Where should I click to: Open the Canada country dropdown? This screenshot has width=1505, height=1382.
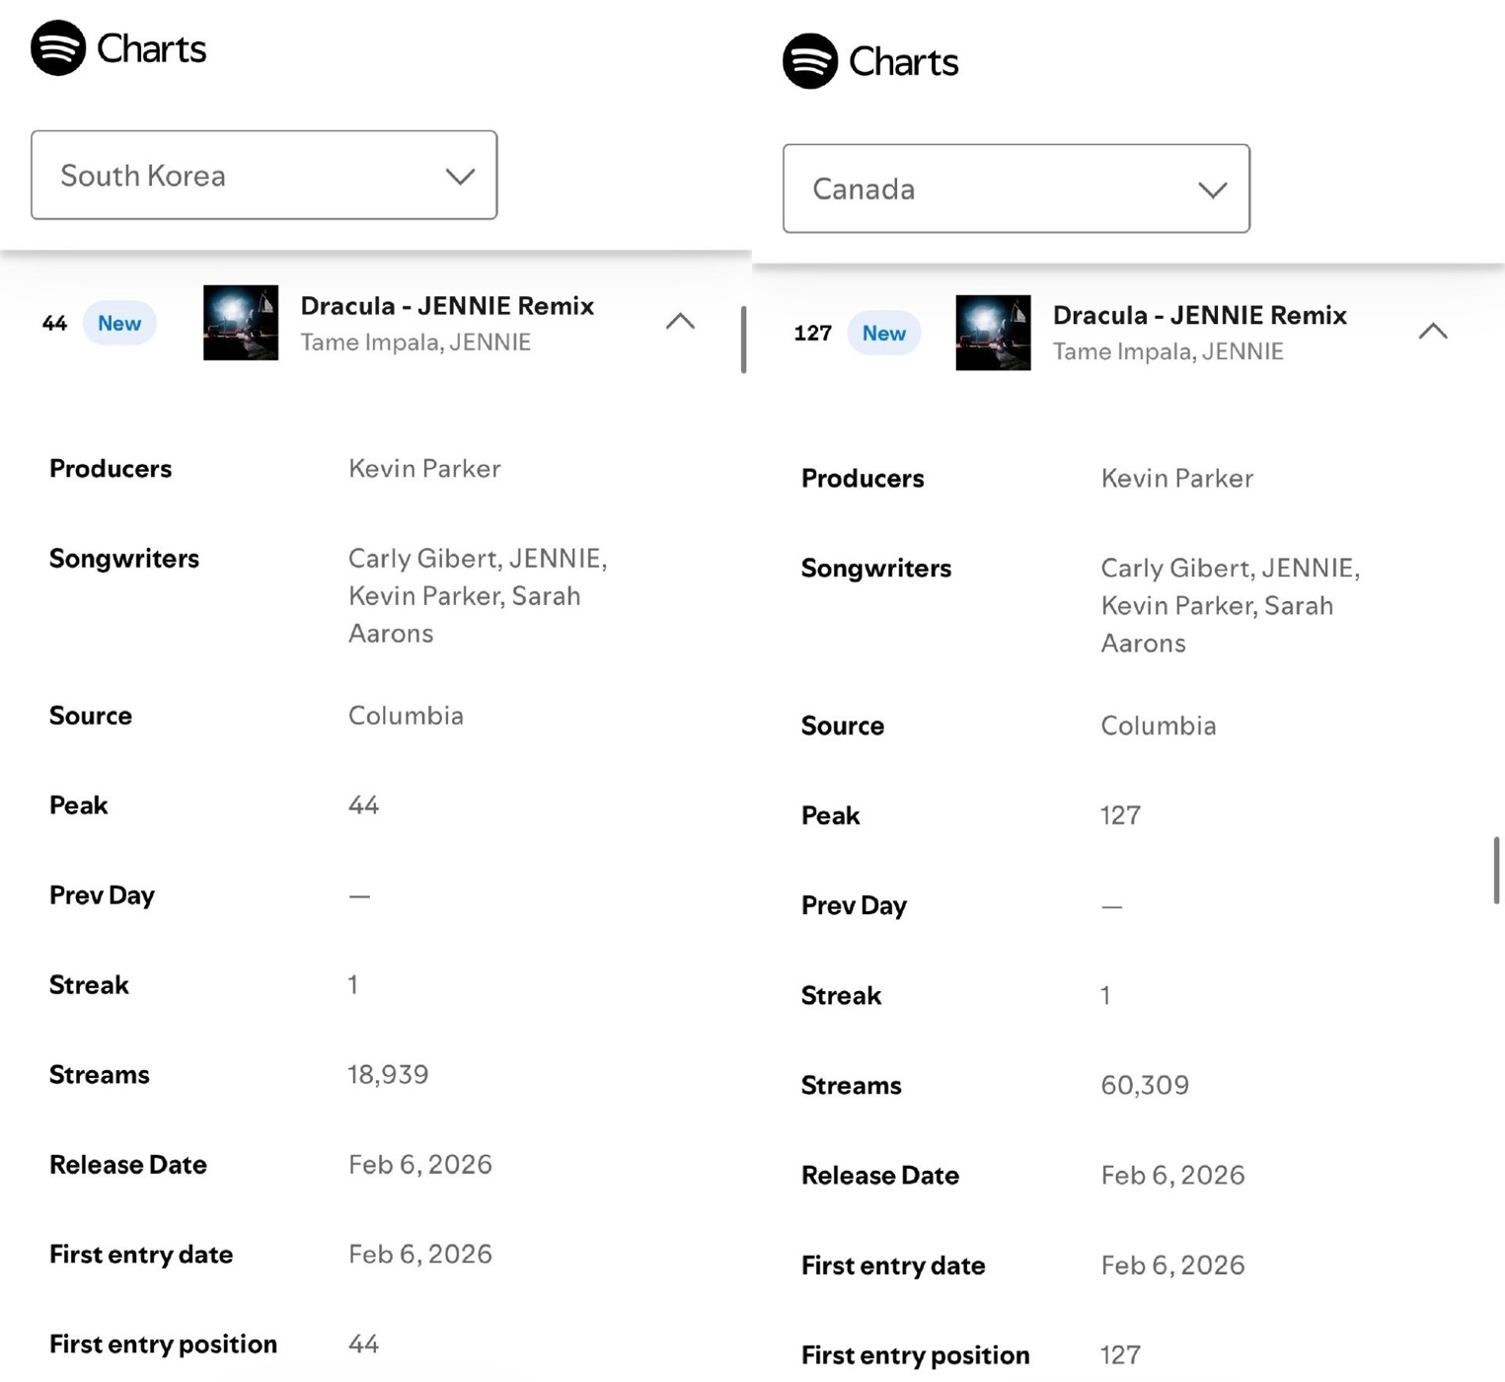click(1016, 189)
